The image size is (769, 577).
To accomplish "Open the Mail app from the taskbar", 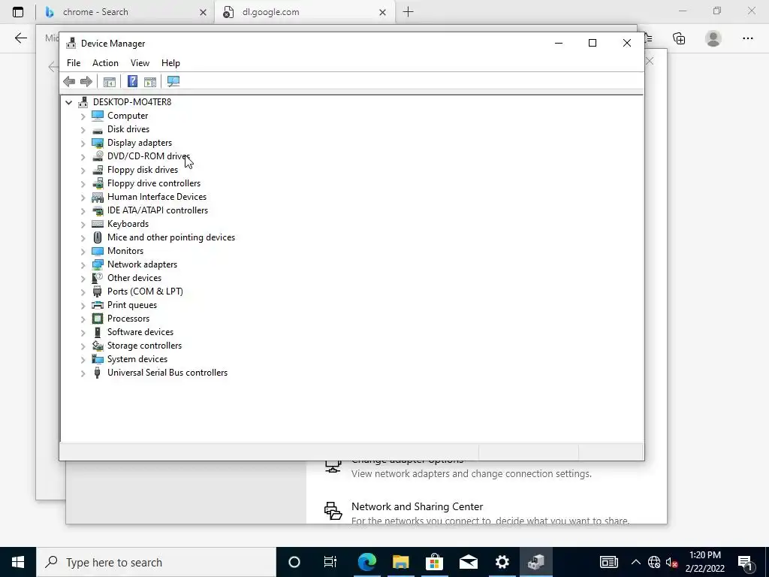I will pos(469,562).
